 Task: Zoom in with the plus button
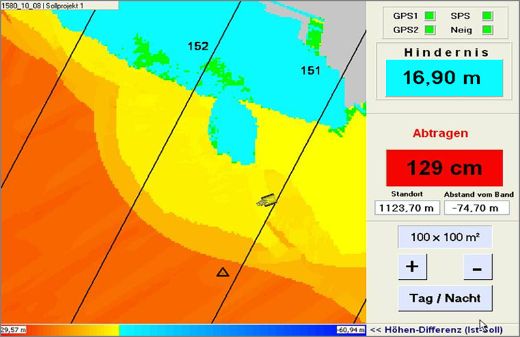[412, 266]
